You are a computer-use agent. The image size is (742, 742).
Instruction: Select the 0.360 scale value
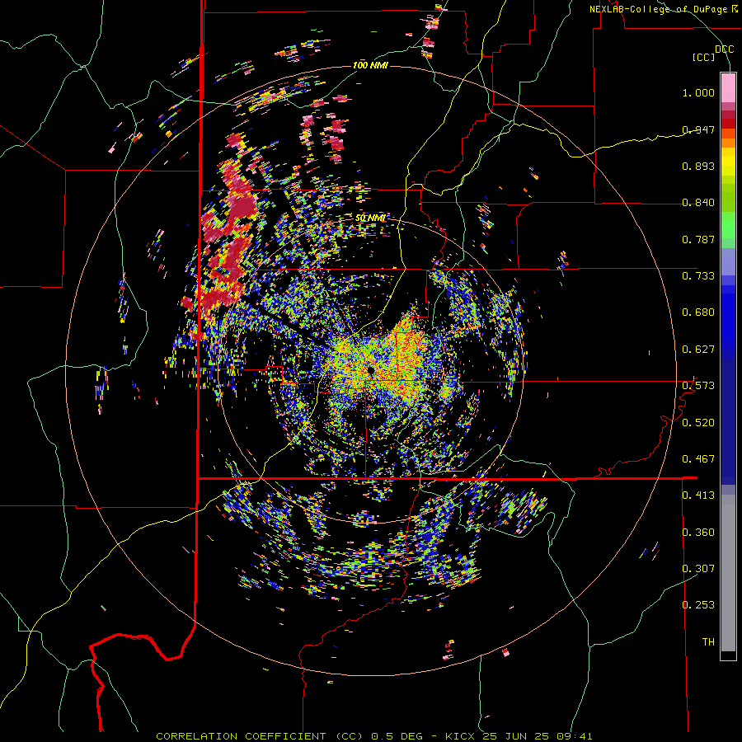point(698,533)
